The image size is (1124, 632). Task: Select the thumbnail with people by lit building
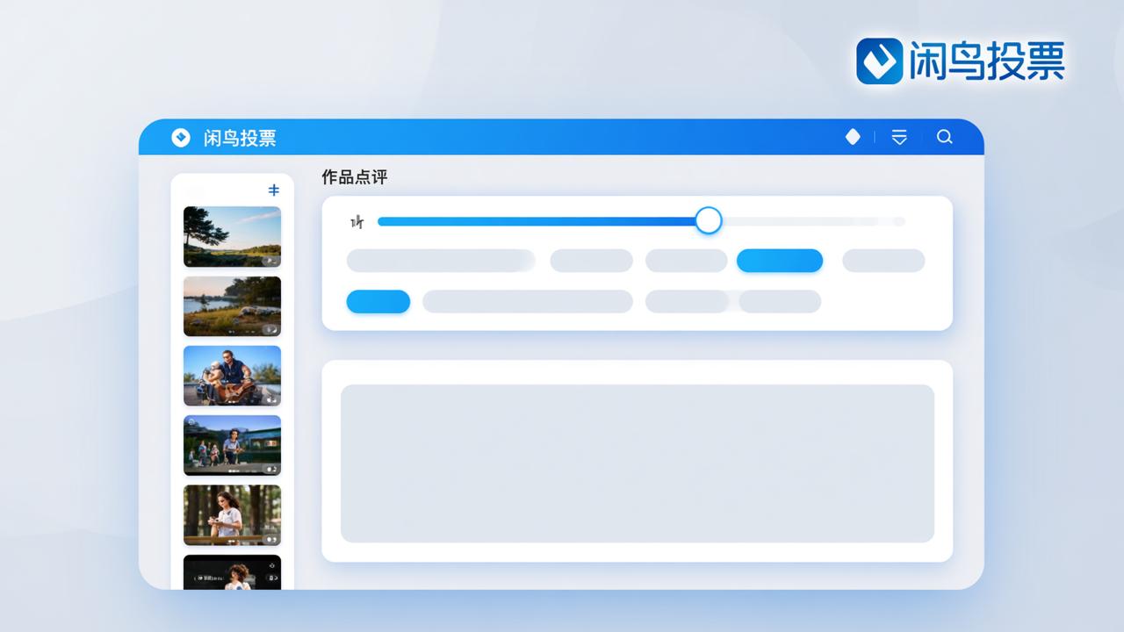click(232, 445)
